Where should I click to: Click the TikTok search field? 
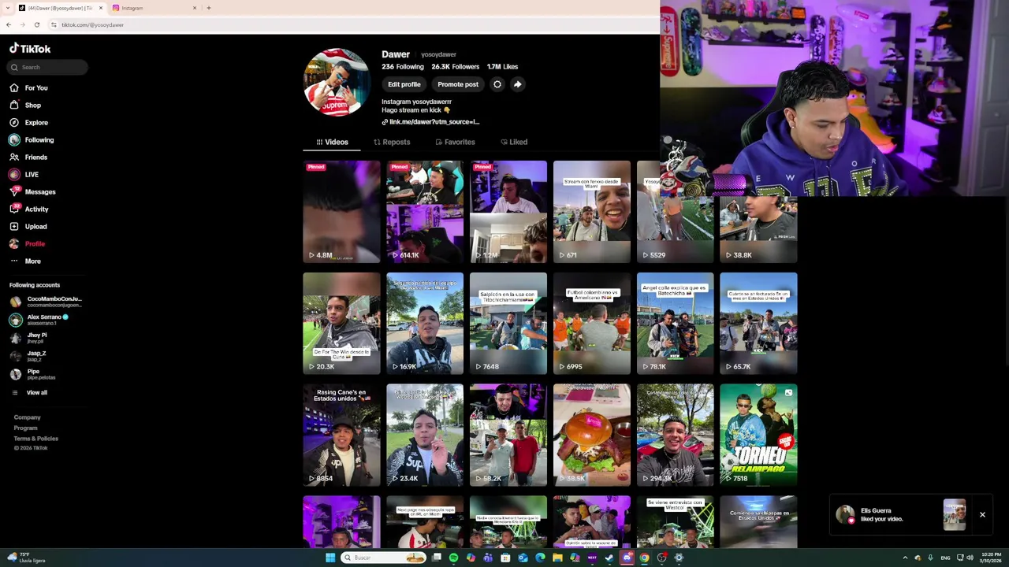point(47,67)
